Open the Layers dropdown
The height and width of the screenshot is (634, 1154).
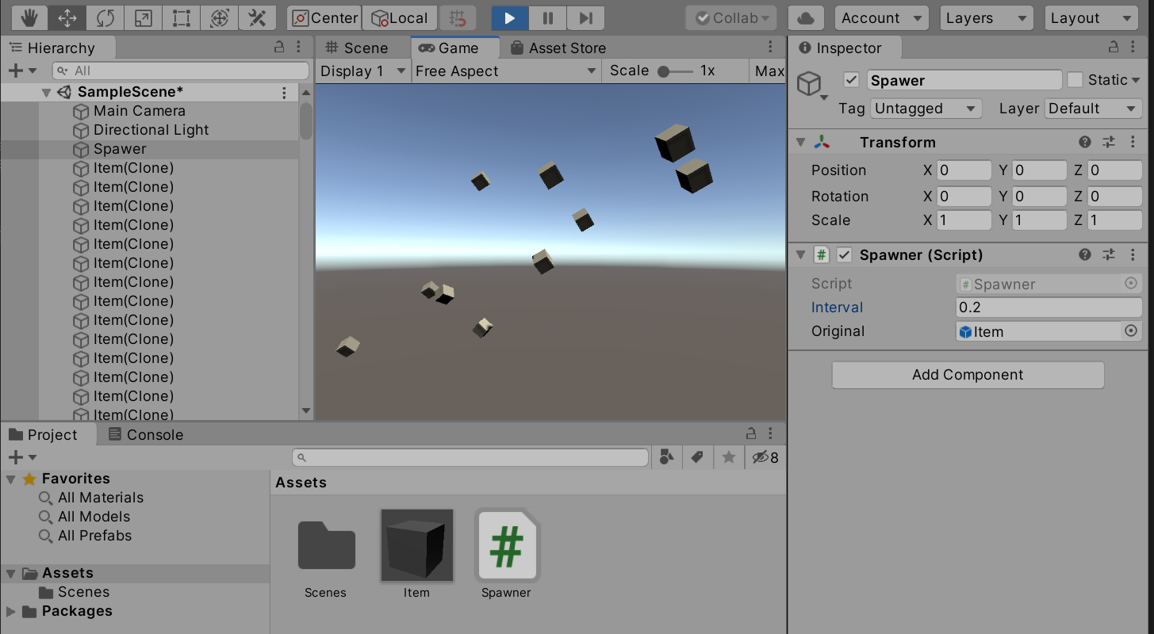(x=986, y=17)
